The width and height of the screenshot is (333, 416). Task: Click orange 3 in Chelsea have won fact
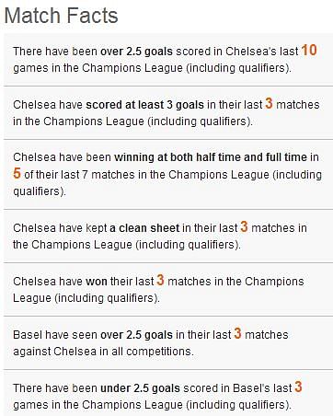click(x=160, y=280)
